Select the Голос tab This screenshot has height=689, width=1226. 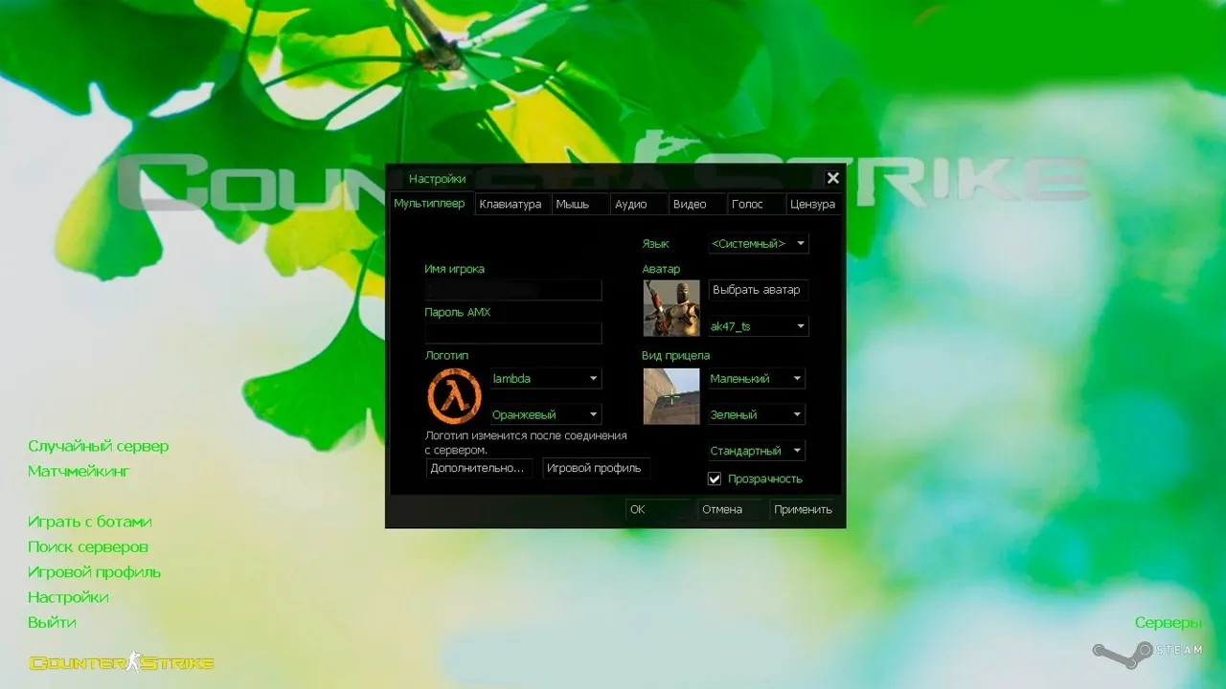pyautogui.click(x=756, y=204)
